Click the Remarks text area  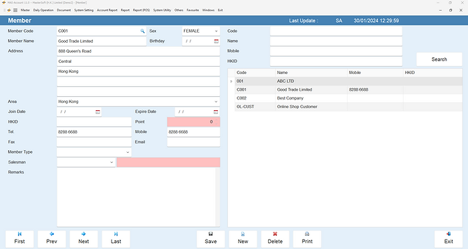pyautogui.click(x=138, y=198)
